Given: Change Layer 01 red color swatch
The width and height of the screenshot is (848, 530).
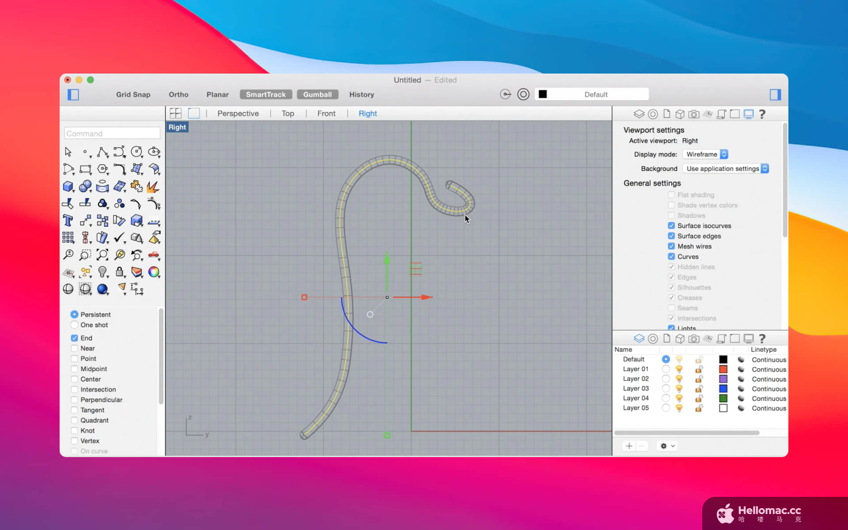Looking at the screenshot, I should (x=723, y=369).
